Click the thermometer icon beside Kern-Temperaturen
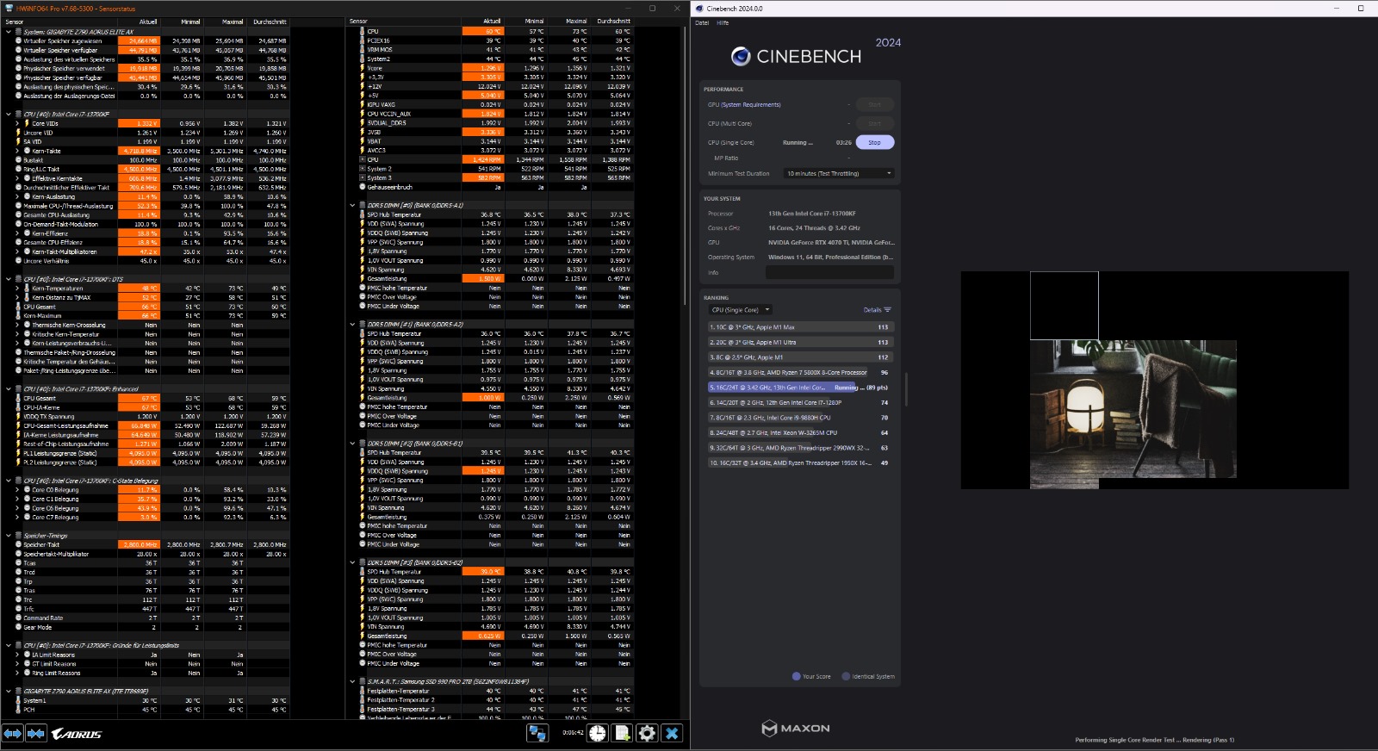 27,289
